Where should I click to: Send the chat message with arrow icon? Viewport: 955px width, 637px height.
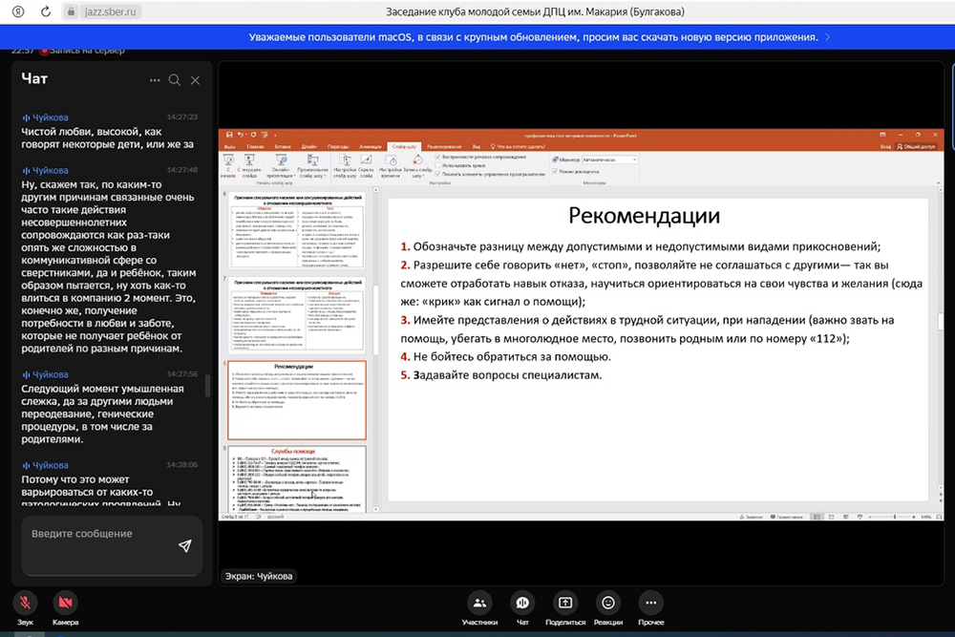coord(184,545)
